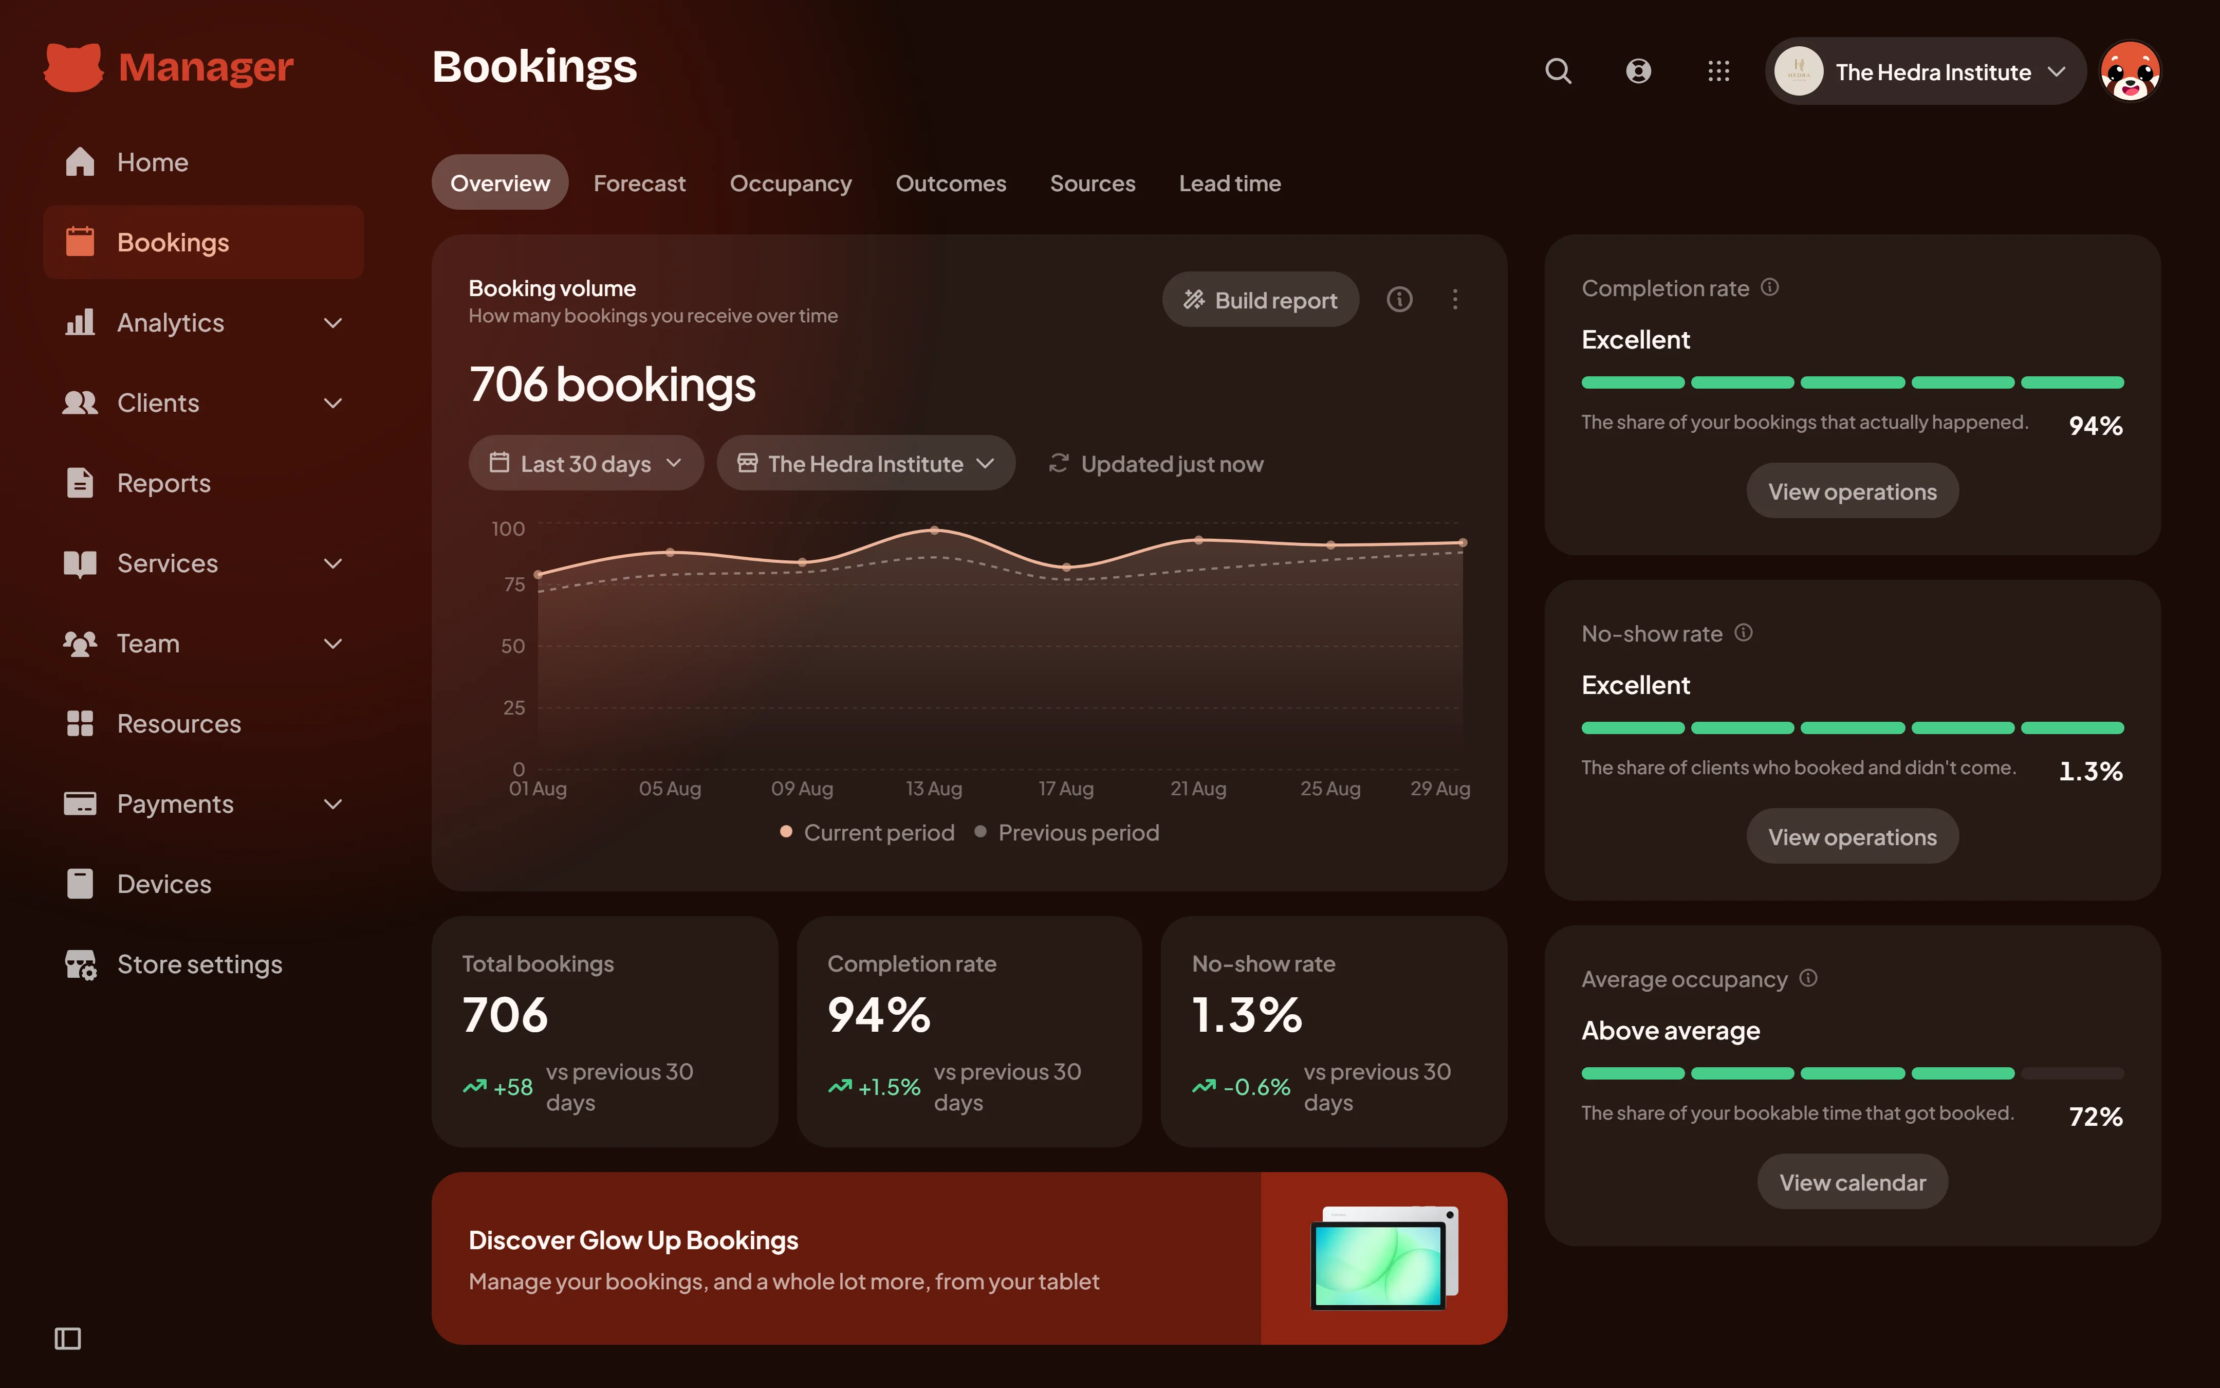Collapse the sidebar with panel icon
This screenshot has width=2220, height=1388.
pos(68,1339)
